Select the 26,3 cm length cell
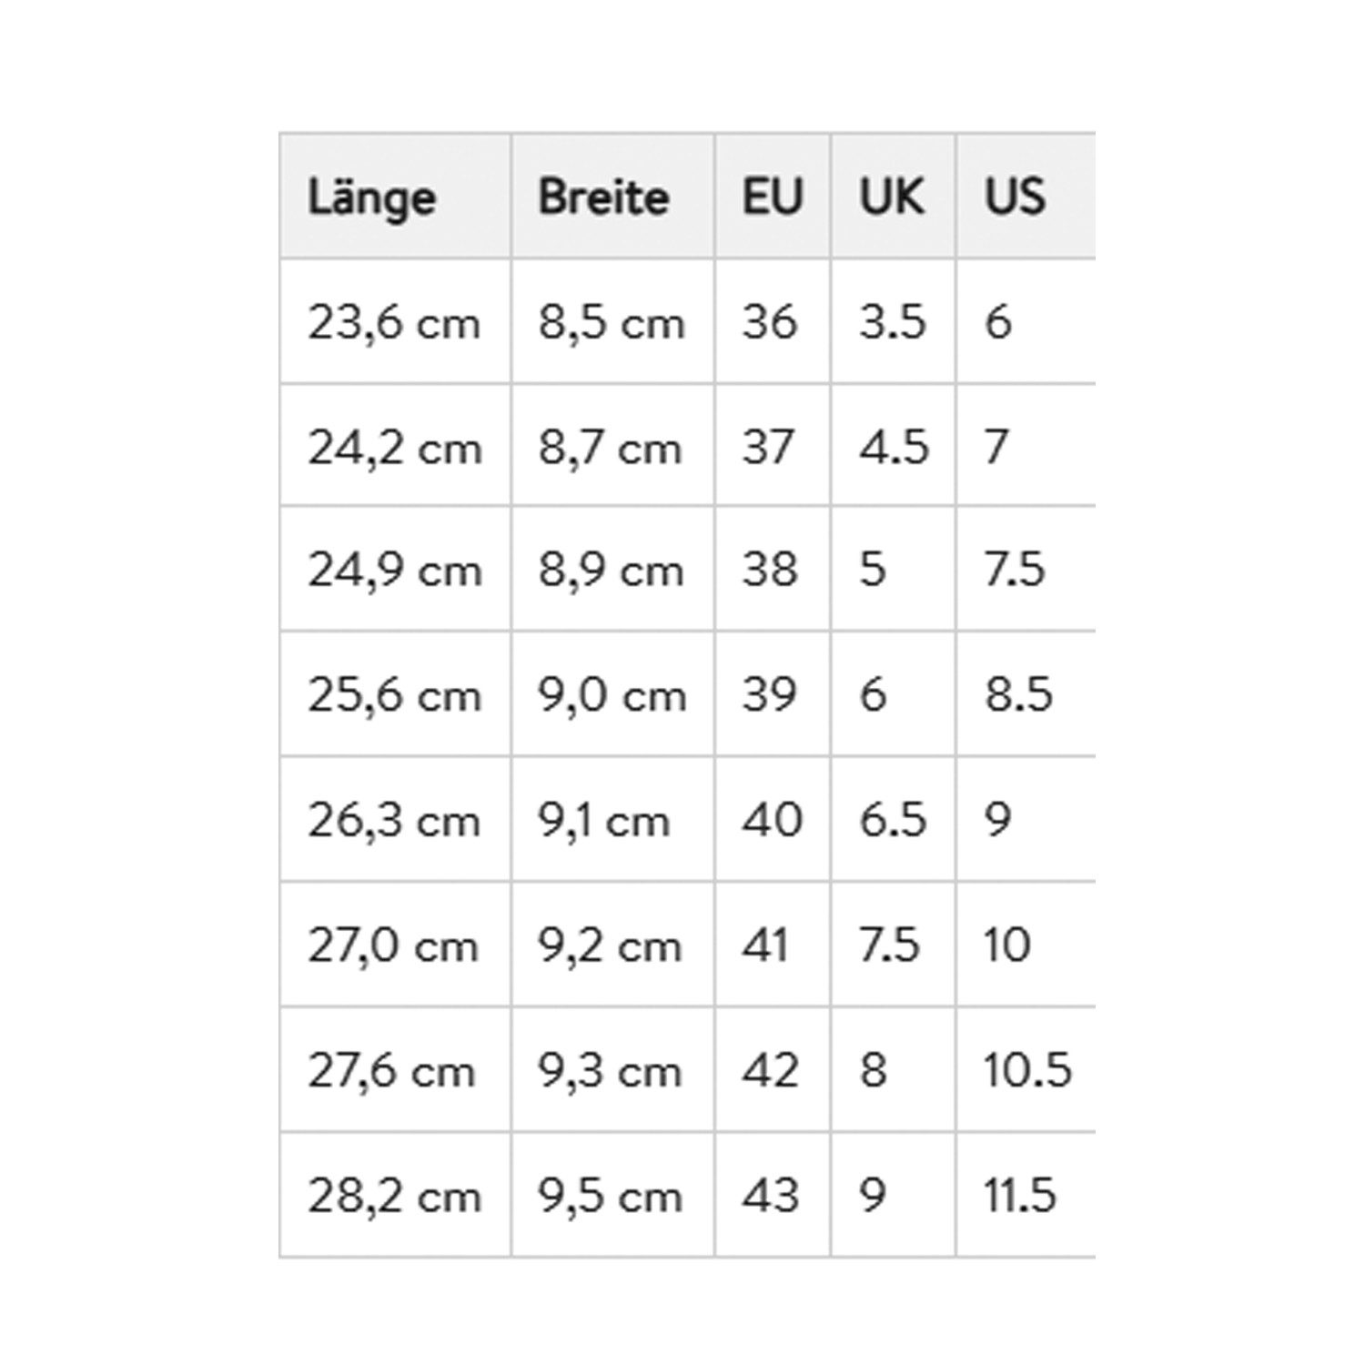 point(393,821)
